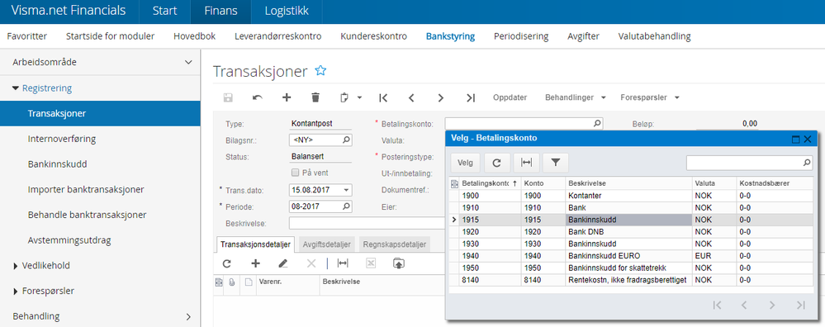
Task: Fit columns icon in details grid toolbar
Action: coord(343,264)
